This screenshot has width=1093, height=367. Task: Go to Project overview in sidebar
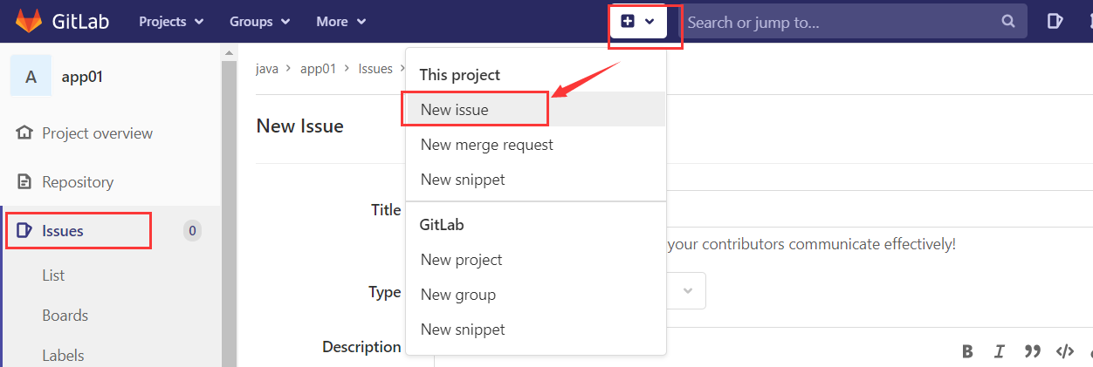pos(97,133)
